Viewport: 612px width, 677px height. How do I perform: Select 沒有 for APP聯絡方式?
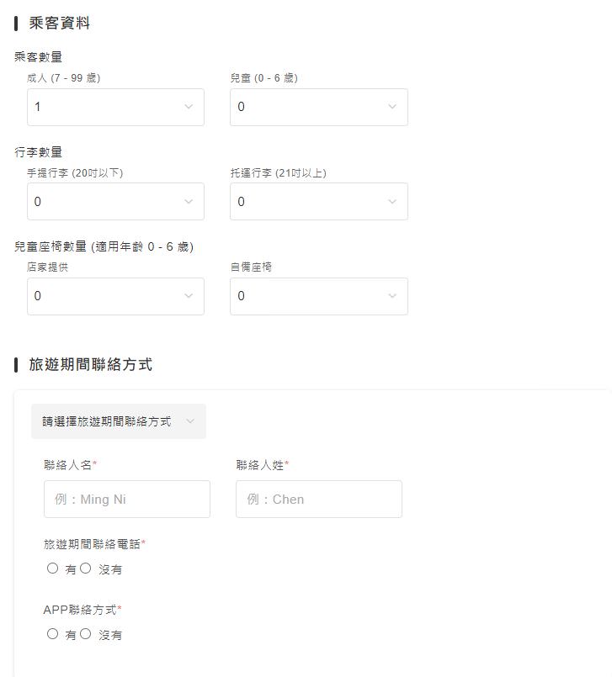click(x=86, y=635)
